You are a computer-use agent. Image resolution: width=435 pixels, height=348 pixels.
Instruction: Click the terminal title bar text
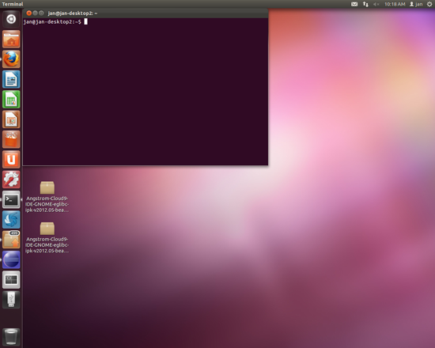point(73,13)
